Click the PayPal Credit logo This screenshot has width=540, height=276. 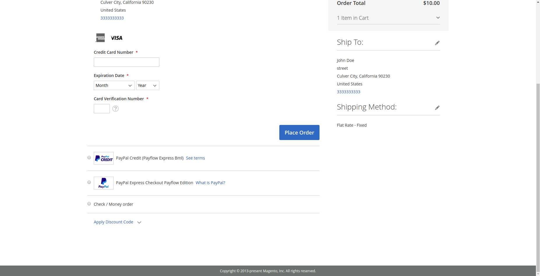(x=104, y=158)
